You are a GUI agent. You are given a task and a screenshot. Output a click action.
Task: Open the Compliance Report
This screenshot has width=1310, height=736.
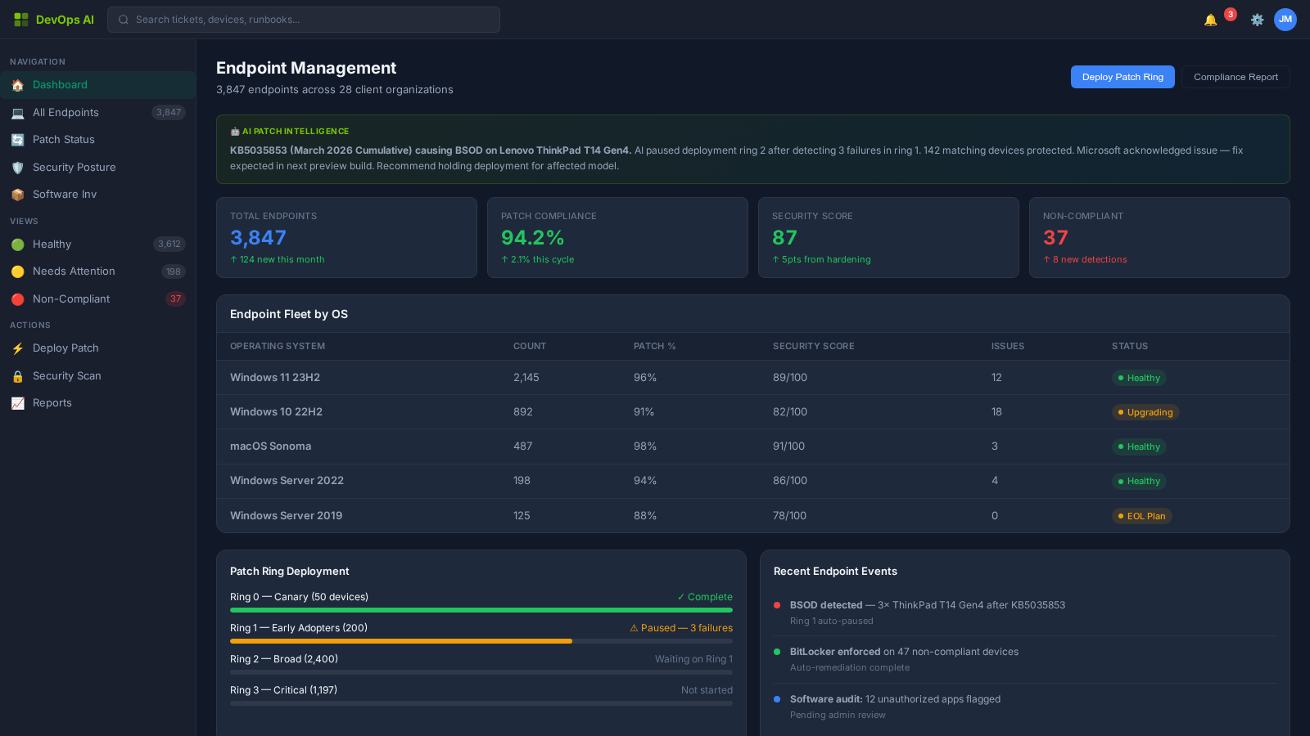tap(1235, 77)
